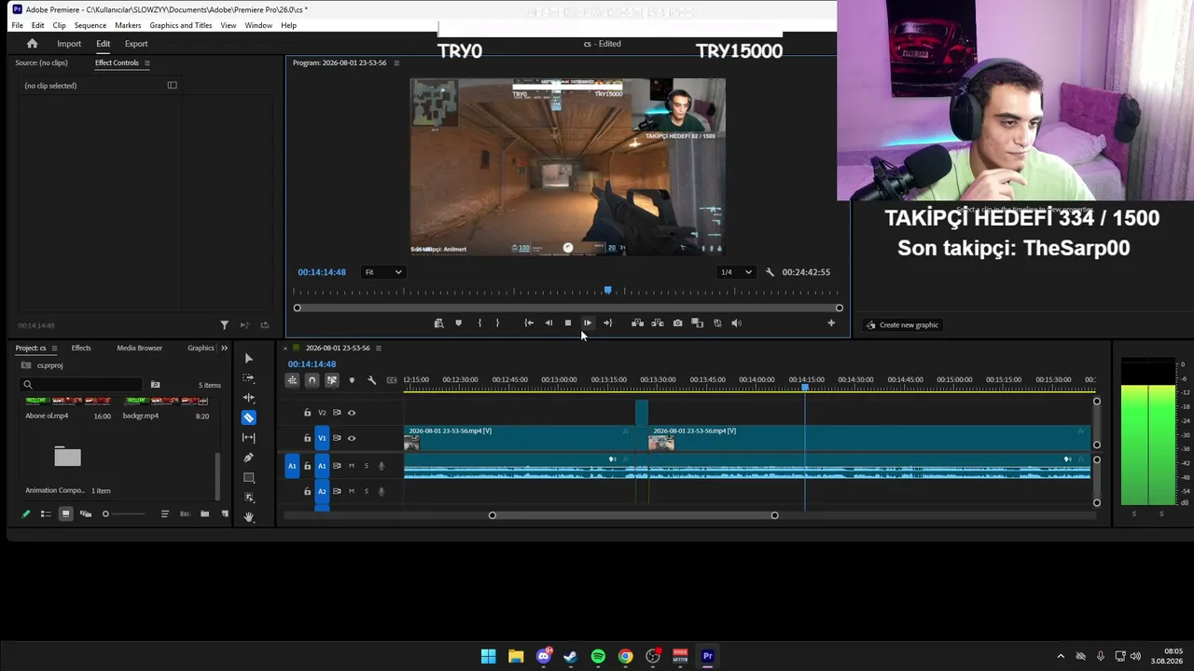This screenshot has height=671, width=1194.
Task: Add a marker in Program monitor
Action: point(458,323)
